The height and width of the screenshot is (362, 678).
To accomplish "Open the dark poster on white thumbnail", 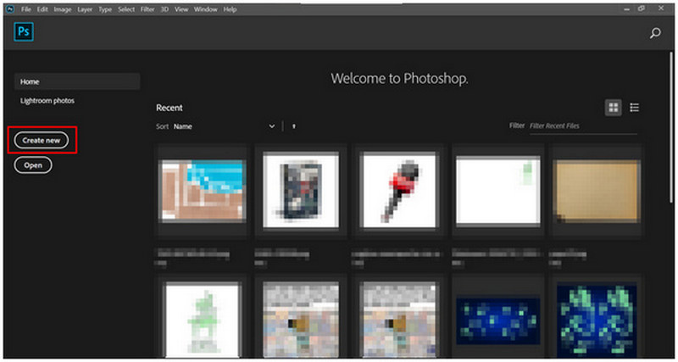I will (301, 189).
